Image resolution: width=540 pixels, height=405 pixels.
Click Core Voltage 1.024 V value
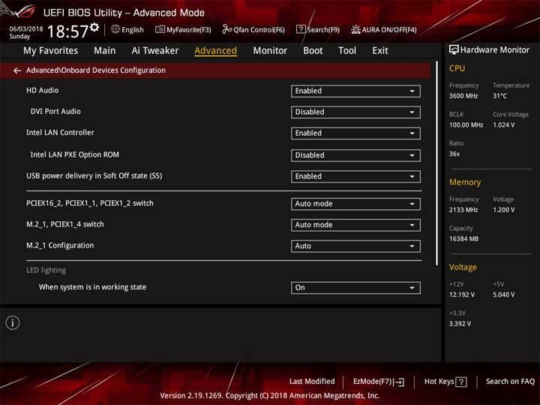[503, 125]
